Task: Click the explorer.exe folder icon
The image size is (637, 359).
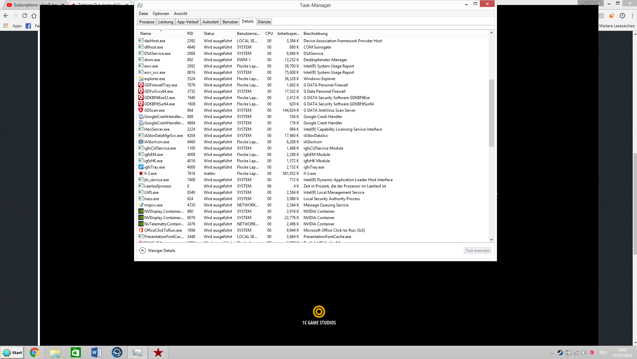Action: click(141, 79)
